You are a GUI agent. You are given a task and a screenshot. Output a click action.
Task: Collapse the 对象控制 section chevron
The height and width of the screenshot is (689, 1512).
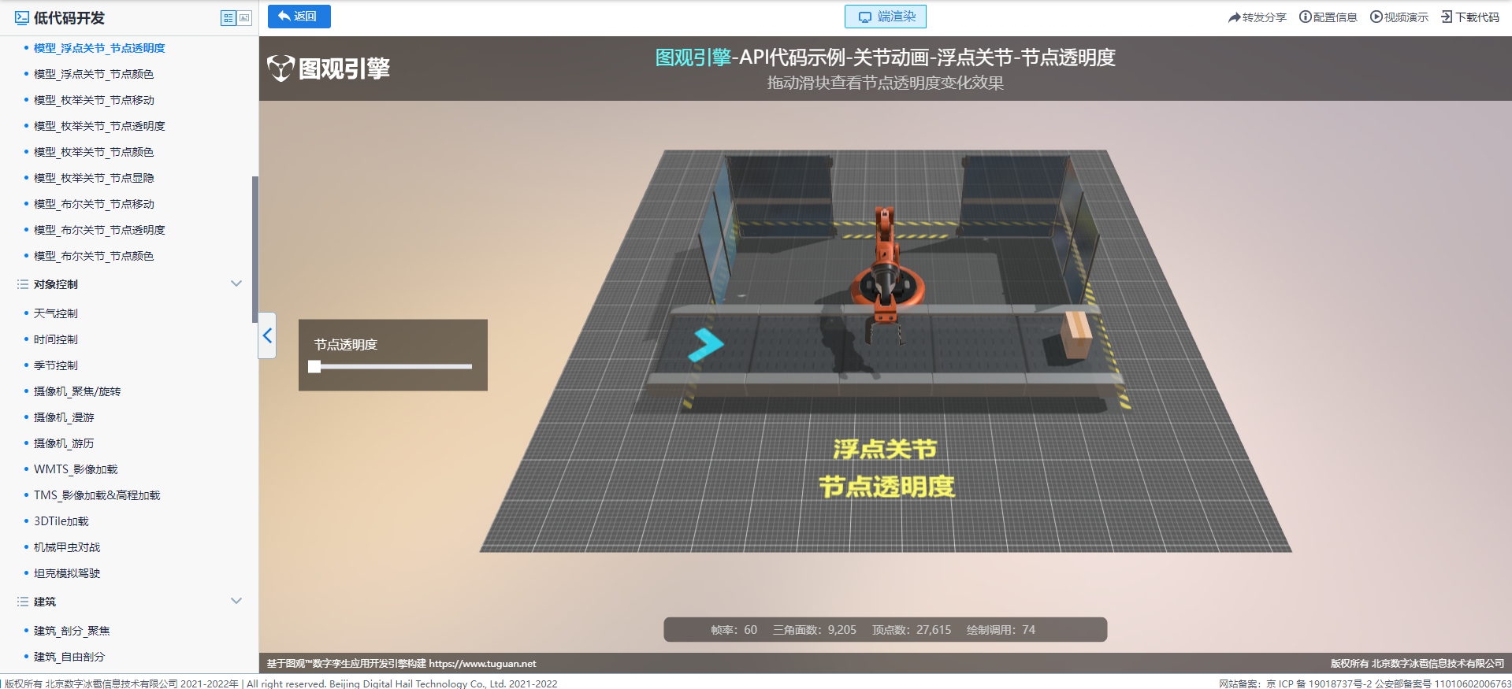coord(236,283)
